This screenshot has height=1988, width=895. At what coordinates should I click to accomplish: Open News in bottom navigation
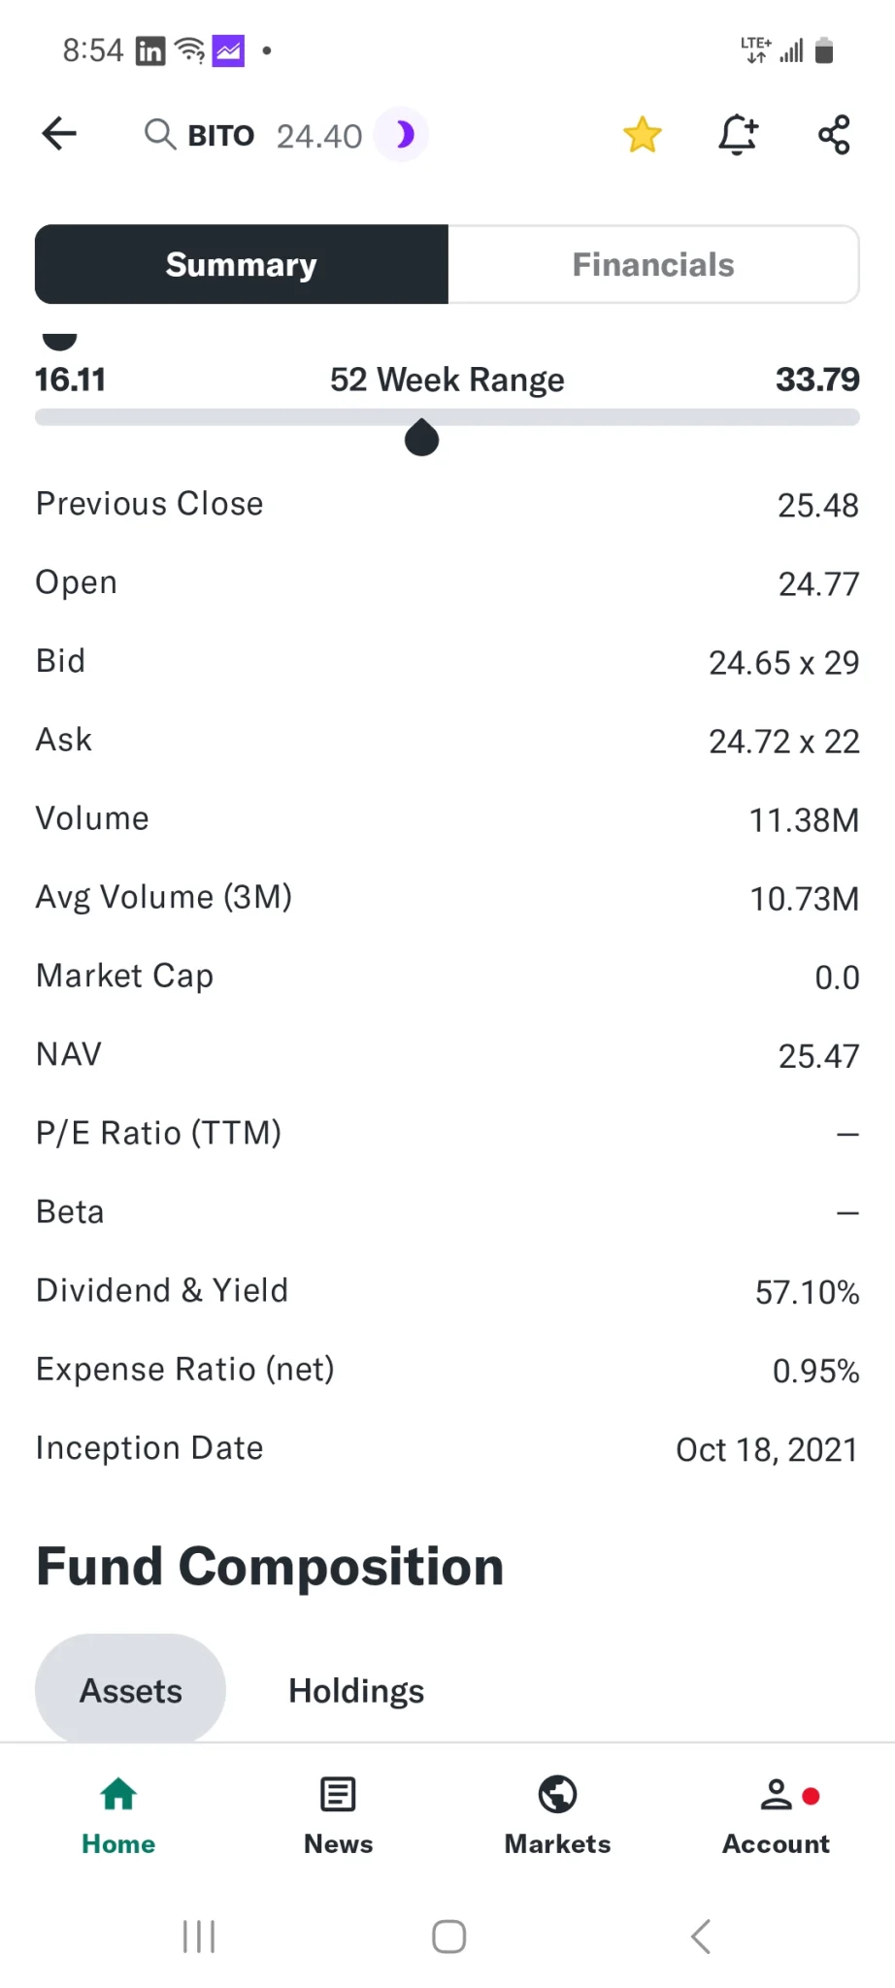coord(338,1815)
